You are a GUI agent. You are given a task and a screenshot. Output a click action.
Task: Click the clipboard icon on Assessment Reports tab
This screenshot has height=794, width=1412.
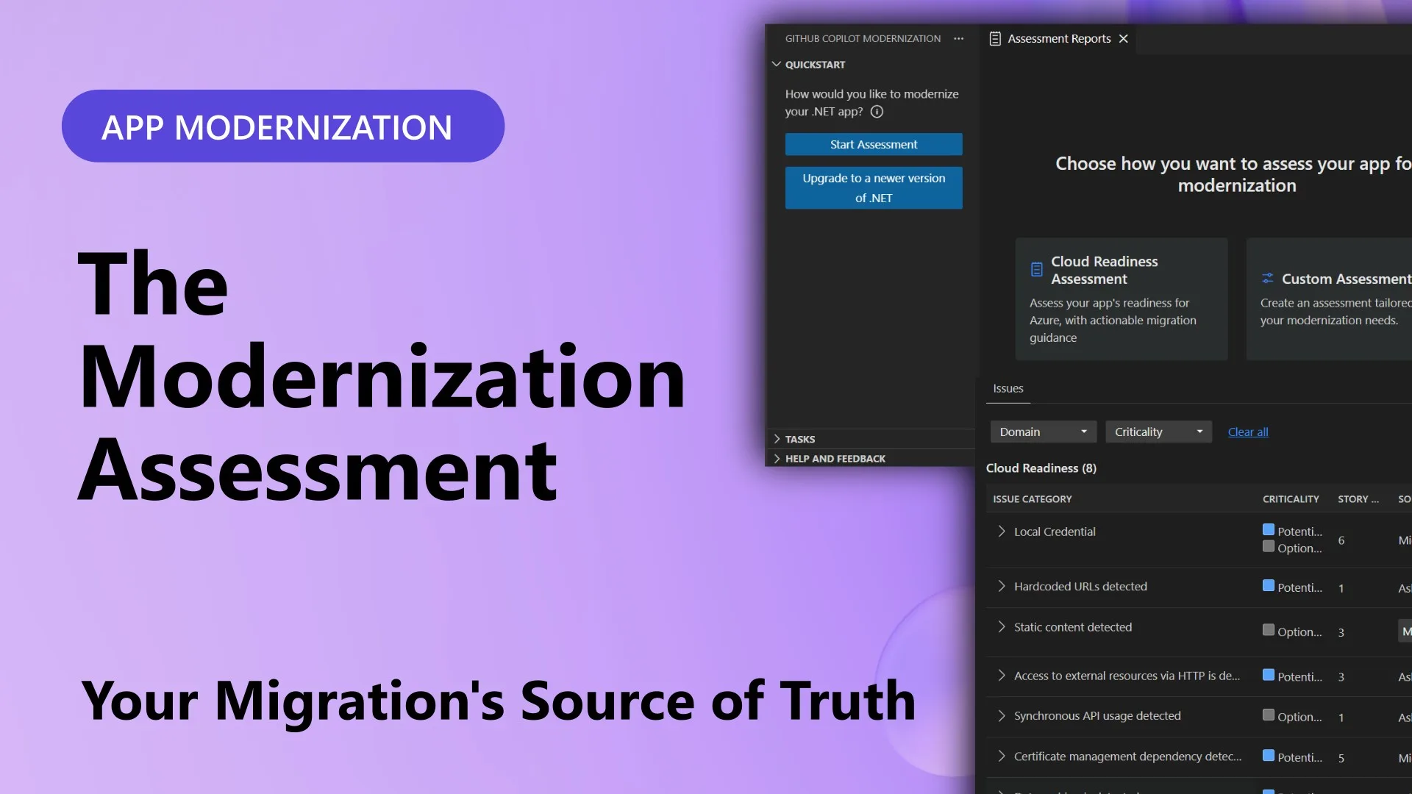click(995, 38)
